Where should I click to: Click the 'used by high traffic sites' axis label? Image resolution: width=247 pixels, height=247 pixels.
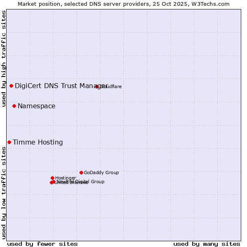pos(4,59)
